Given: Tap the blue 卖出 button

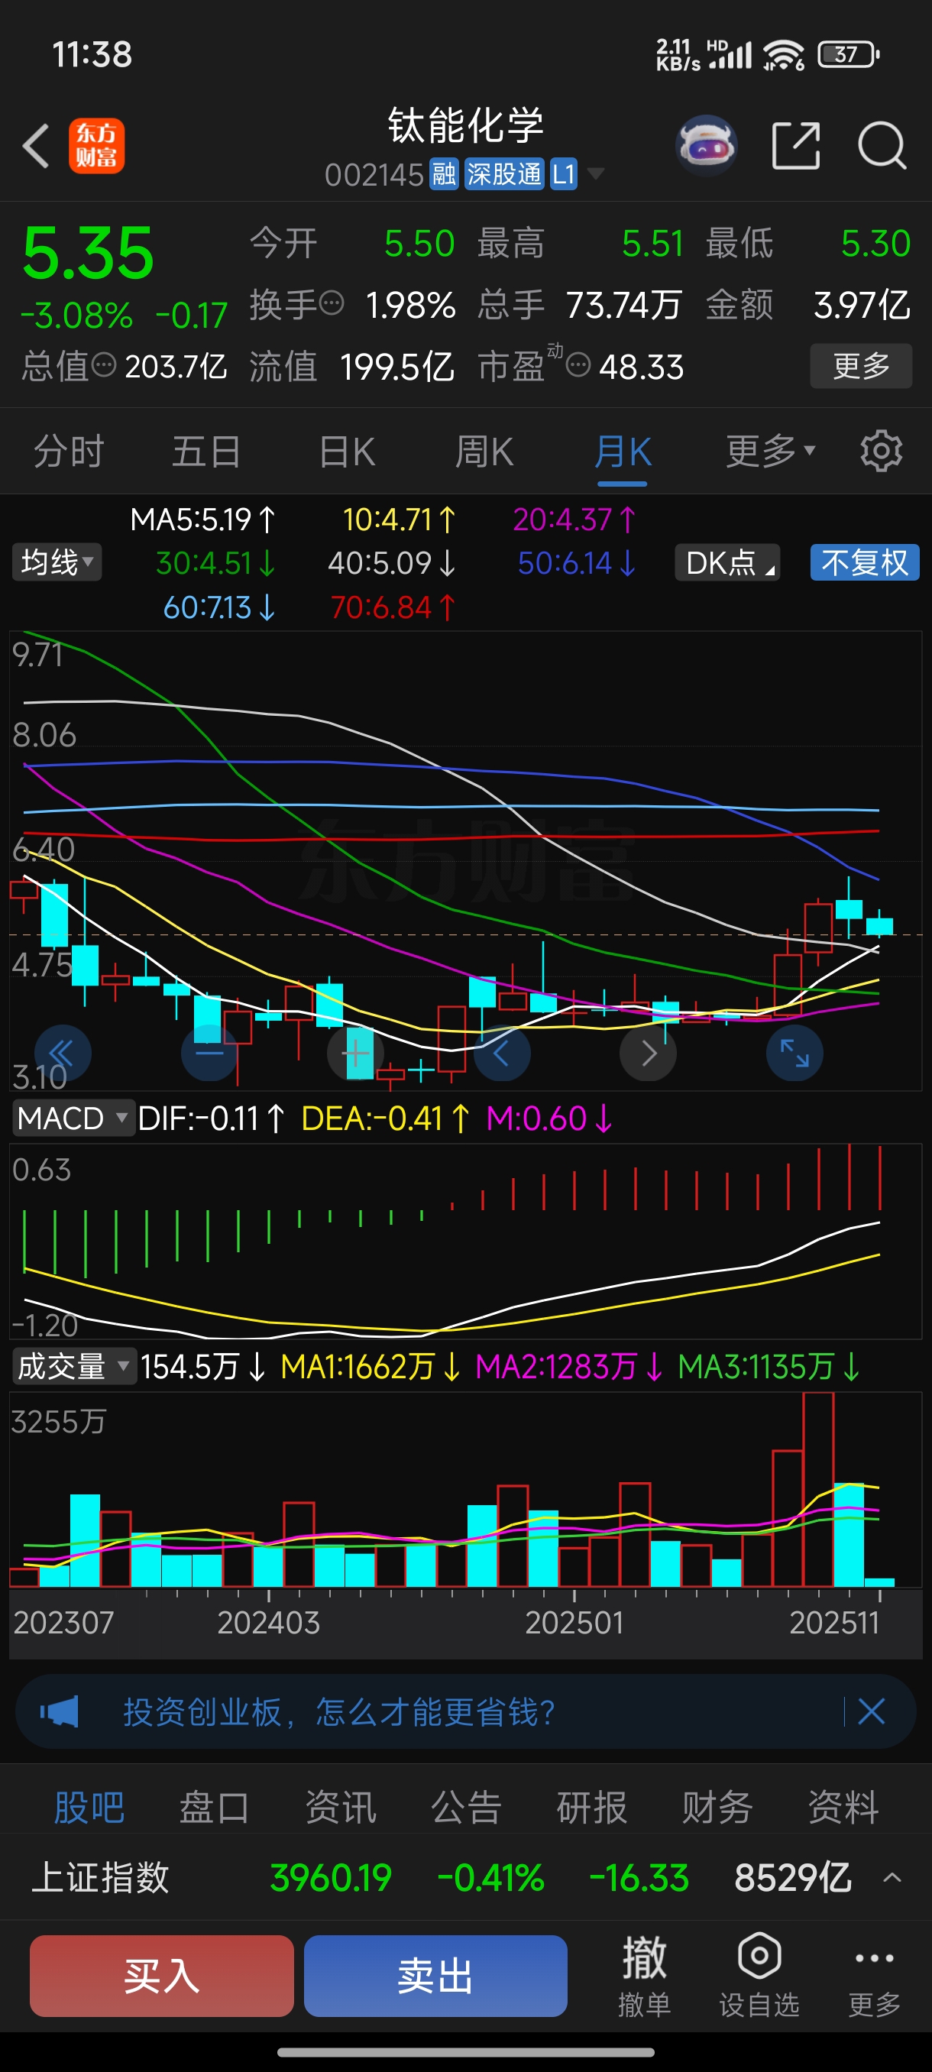Looking at the screenshot, I should click(435, 1976).
